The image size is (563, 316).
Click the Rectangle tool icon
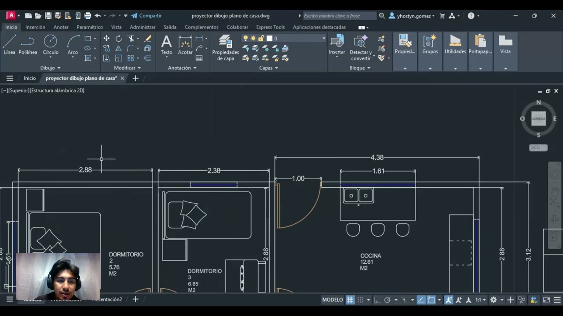[88, 39]
